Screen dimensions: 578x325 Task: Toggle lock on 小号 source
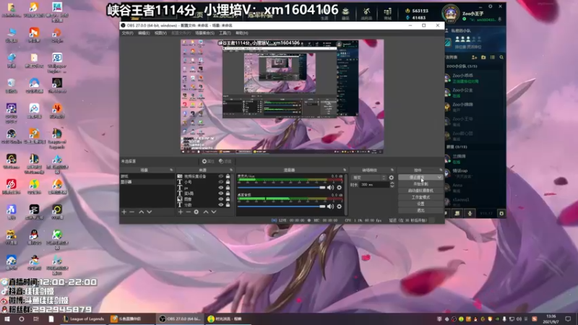(x=228, y=182)
